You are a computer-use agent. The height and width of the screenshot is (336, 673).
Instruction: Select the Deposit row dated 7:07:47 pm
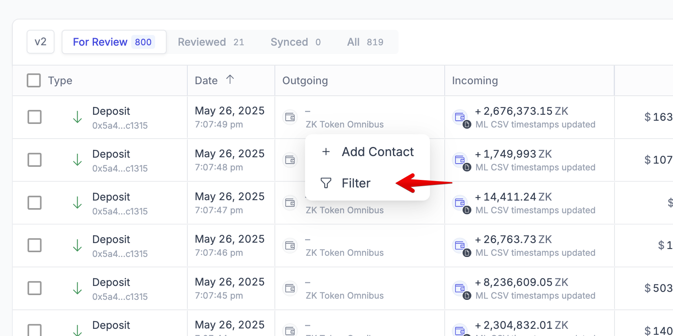coord(35,203)
